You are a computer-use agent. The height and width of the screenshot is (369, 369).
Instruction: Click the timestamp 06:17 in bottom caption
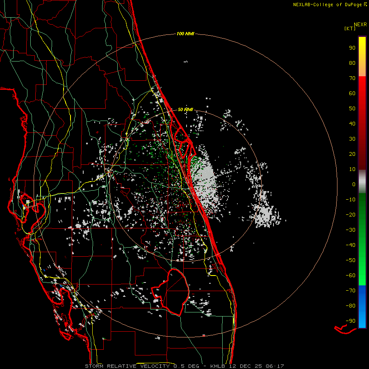point(276,366)
